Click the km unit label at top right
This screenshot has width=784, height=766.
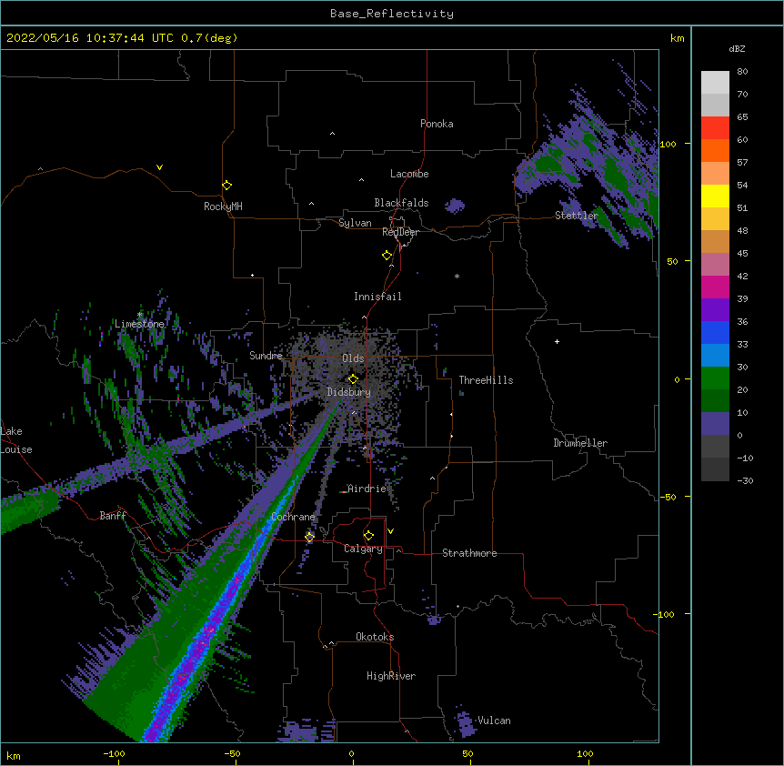[677, 38]
